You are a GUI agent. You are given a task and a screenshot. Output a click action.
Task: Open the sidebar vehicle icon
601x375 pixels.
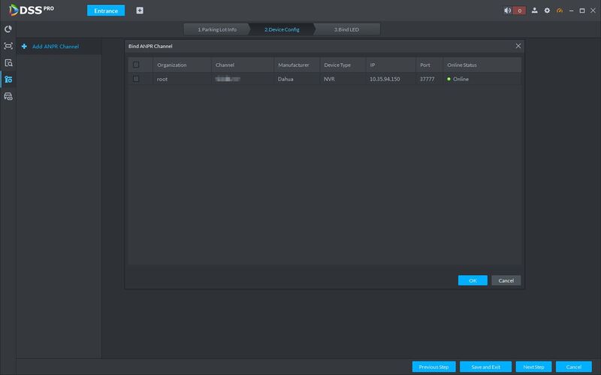coord(8,96)
